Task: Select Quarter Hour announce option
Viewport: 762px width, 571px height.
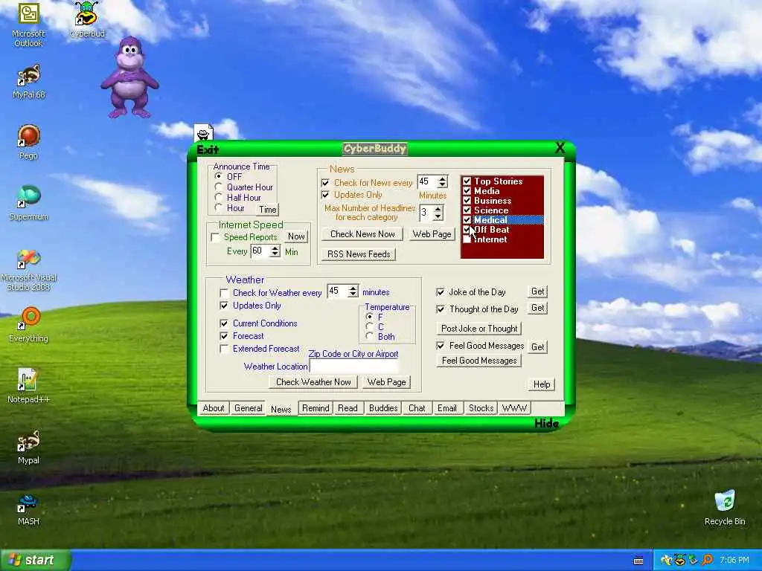Action: click(219, 187)
